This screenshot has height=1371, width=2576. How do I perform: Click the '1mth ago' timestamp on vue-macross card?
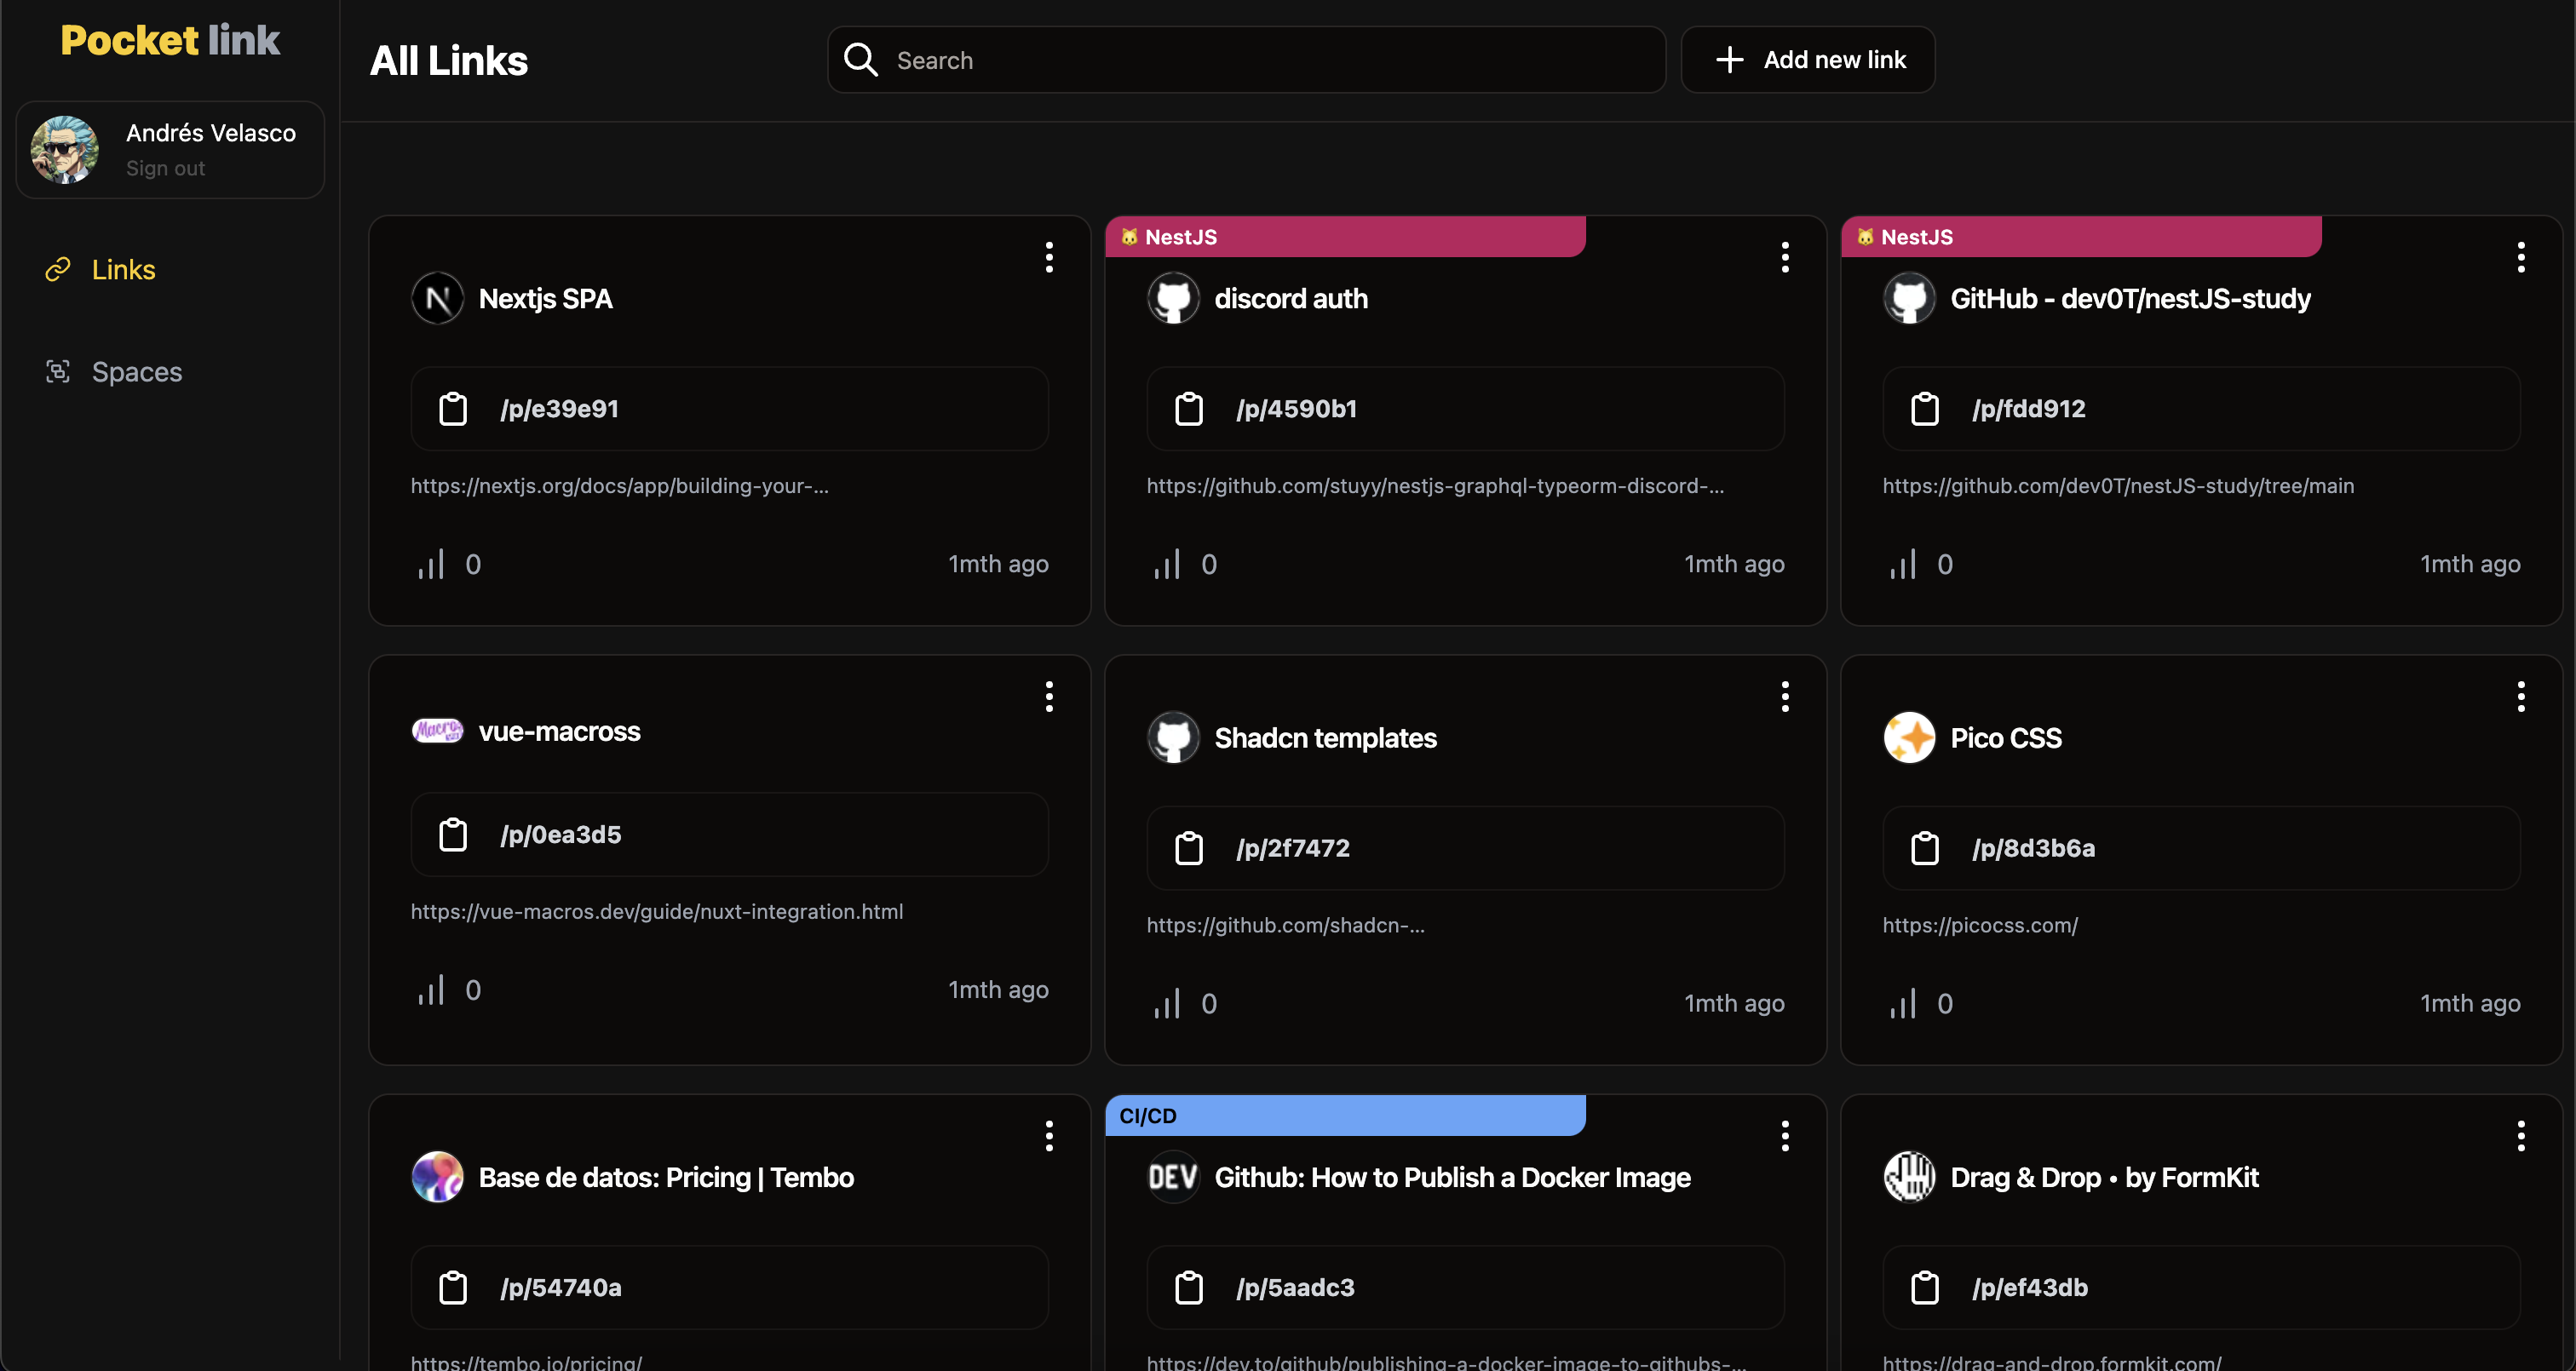coord(998,990)
